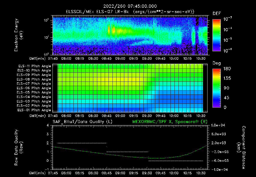Click the 08:45 tick under the electron spectrogram
Viewport: 256px width, 177px height.
(x=106, y=58)
